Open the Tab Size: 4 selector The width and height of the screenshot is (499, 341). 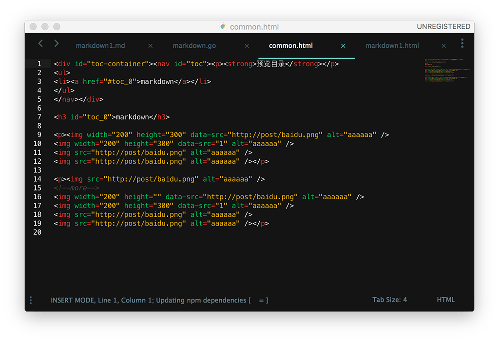pos(389,300)
